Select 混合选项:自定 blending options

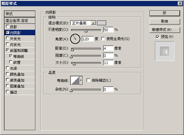point(20,21)
